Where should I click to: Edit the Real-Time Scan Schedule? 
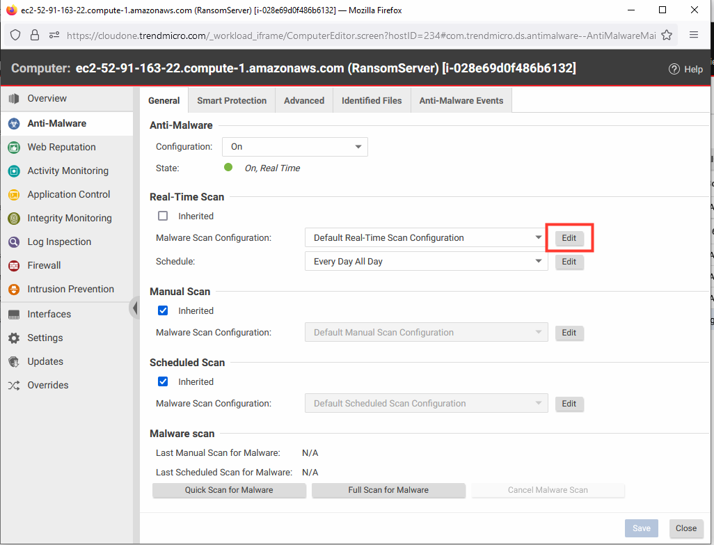[x=569, y=261]
